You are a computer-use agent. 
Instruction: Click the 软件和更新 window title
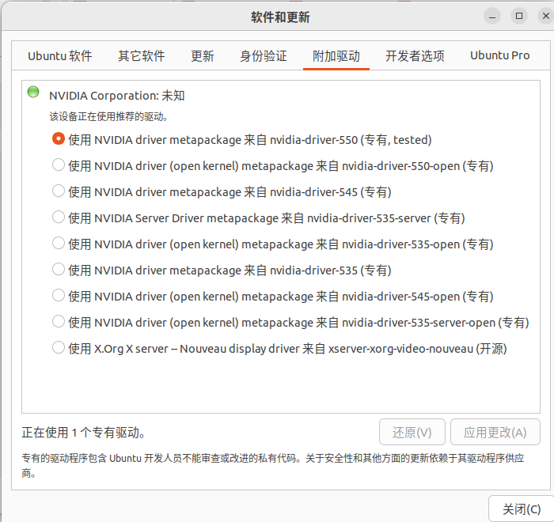280,17
